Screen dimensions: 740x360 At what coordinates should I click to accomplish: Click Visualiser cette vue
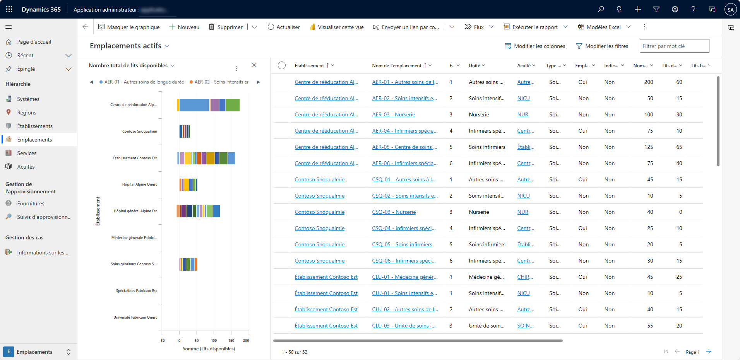[336, 27]
